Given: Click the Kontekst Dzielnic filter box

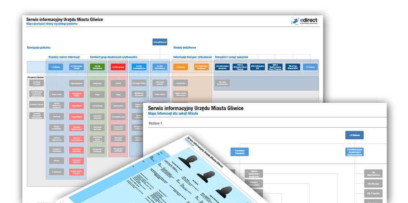Looking at the screenshot, I should tap(37, 104).
